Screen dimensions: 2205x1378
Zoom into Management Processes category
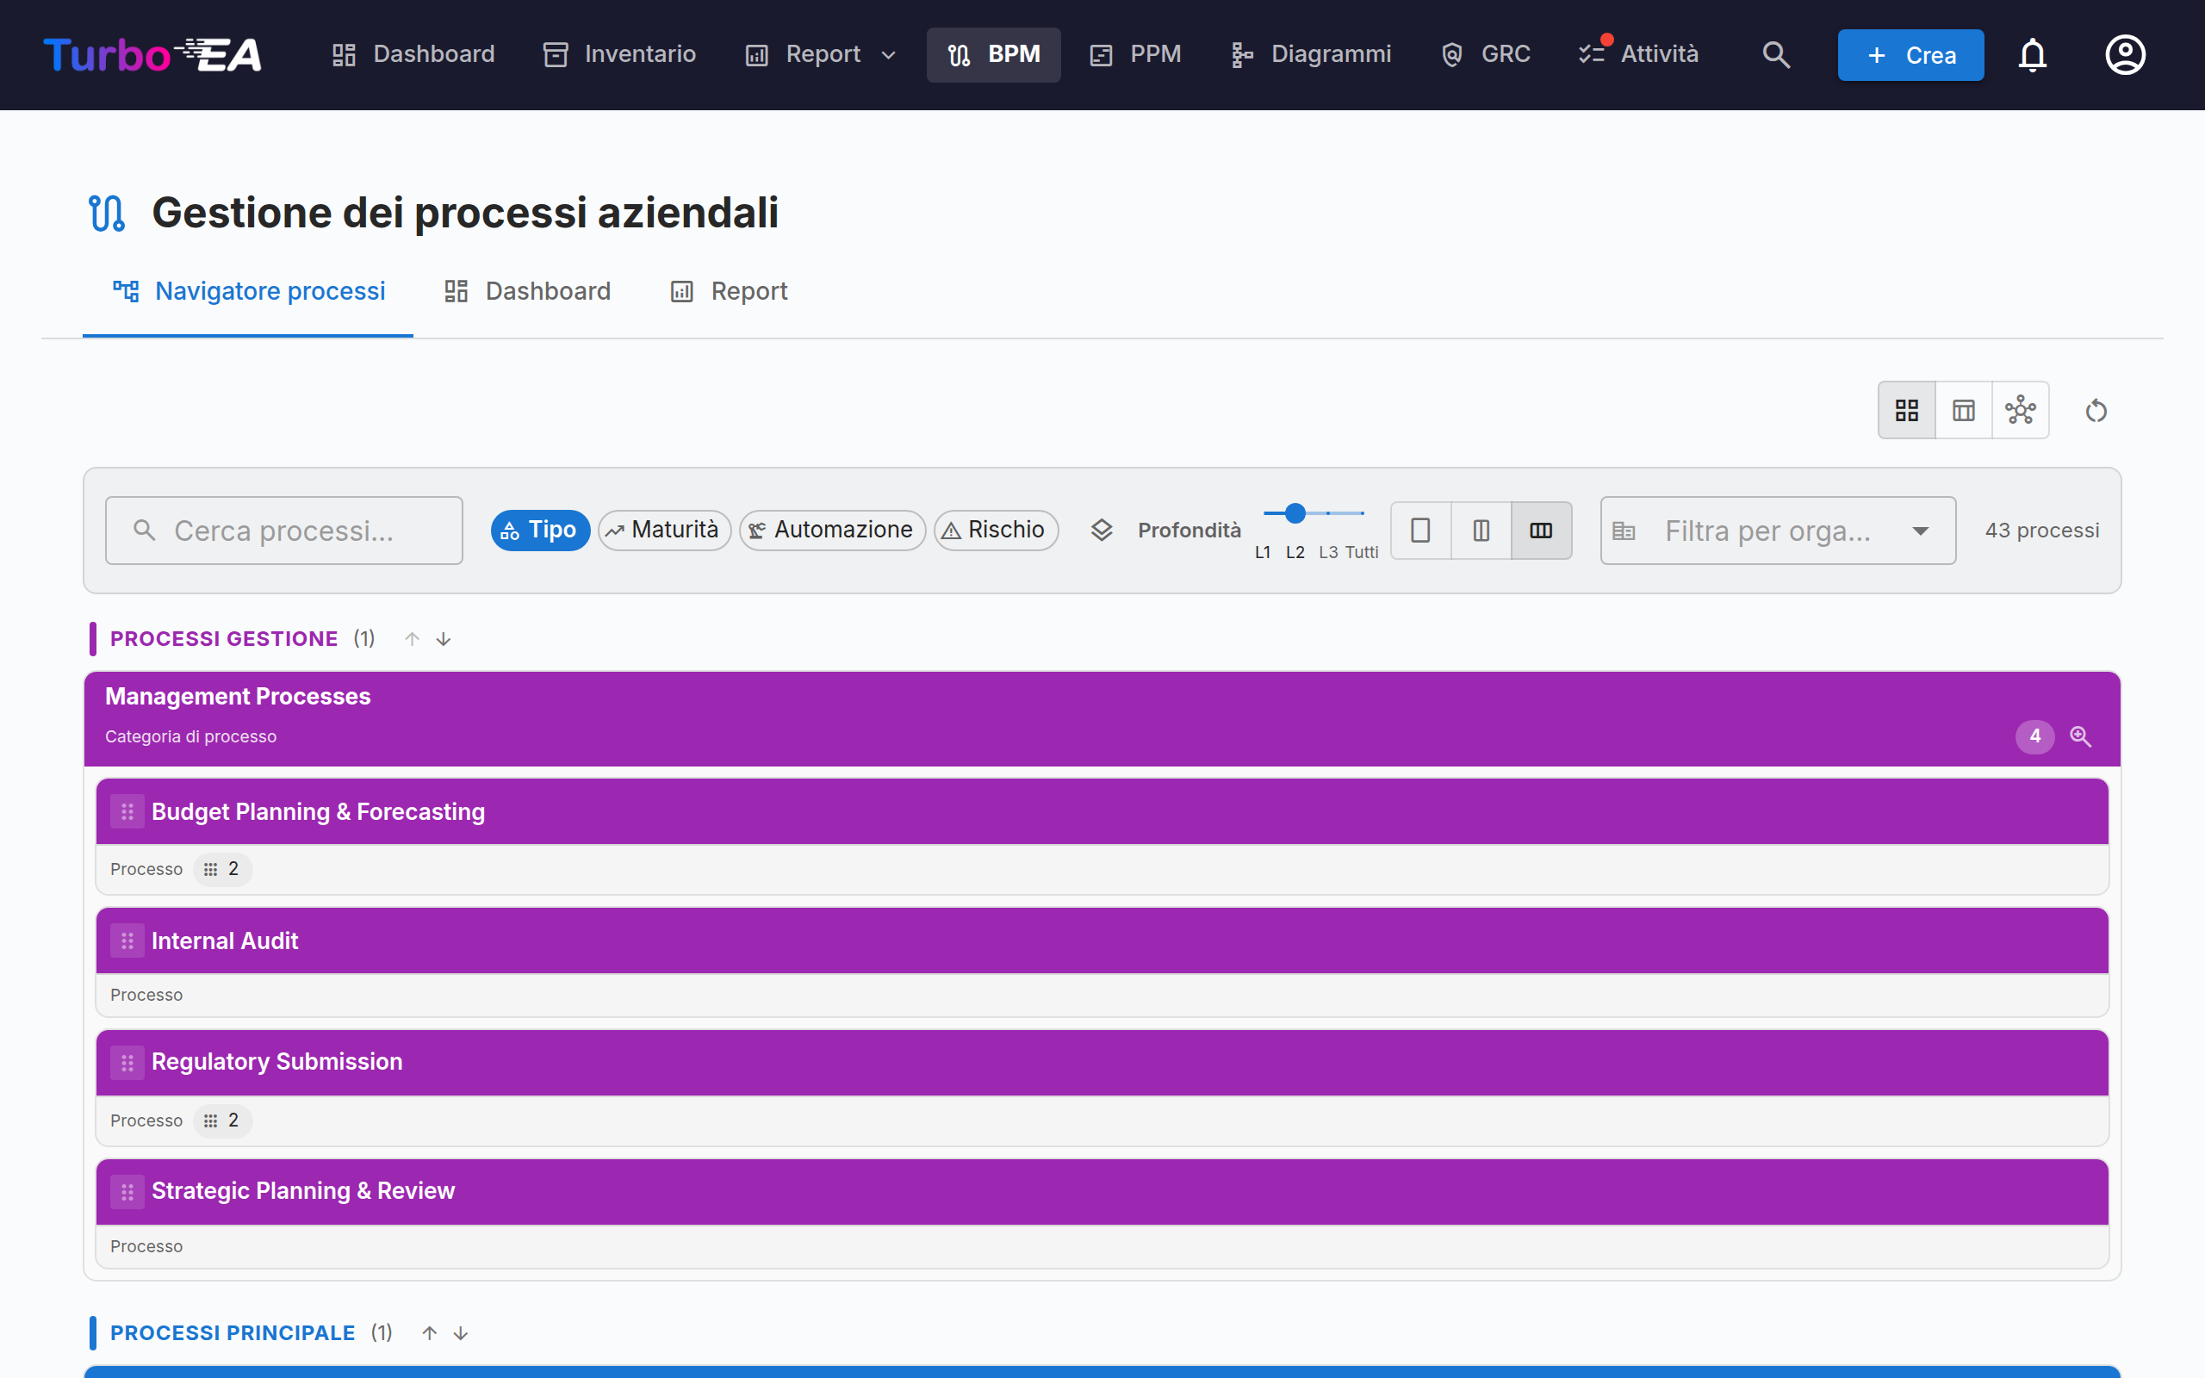[x=2080, y=736]
